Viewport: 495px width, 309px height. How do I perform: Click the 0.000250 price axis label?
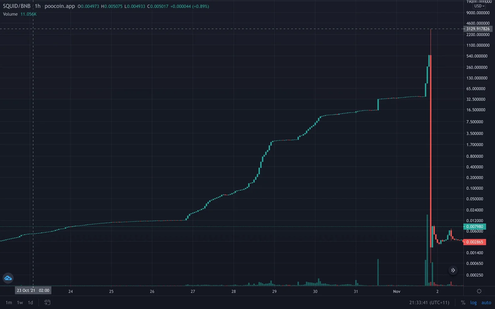click(475, 275)
